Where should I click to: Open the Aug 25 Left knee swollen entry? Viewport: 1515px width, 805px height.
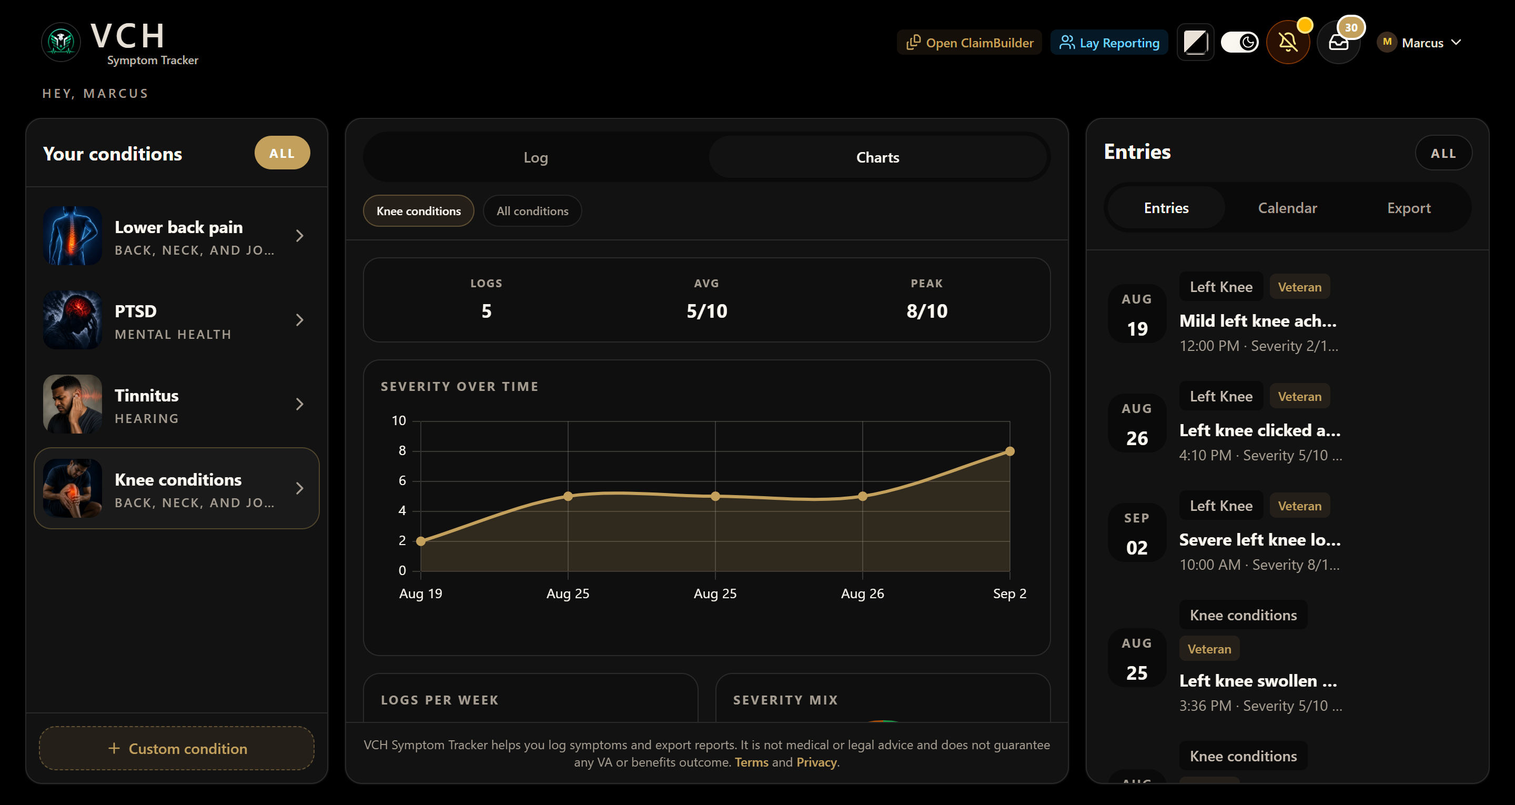click(x=1288, y=658)
